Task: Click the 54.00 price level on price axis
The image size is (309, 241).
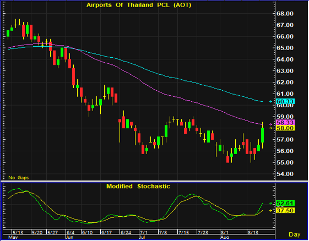Action: point(285,174)
